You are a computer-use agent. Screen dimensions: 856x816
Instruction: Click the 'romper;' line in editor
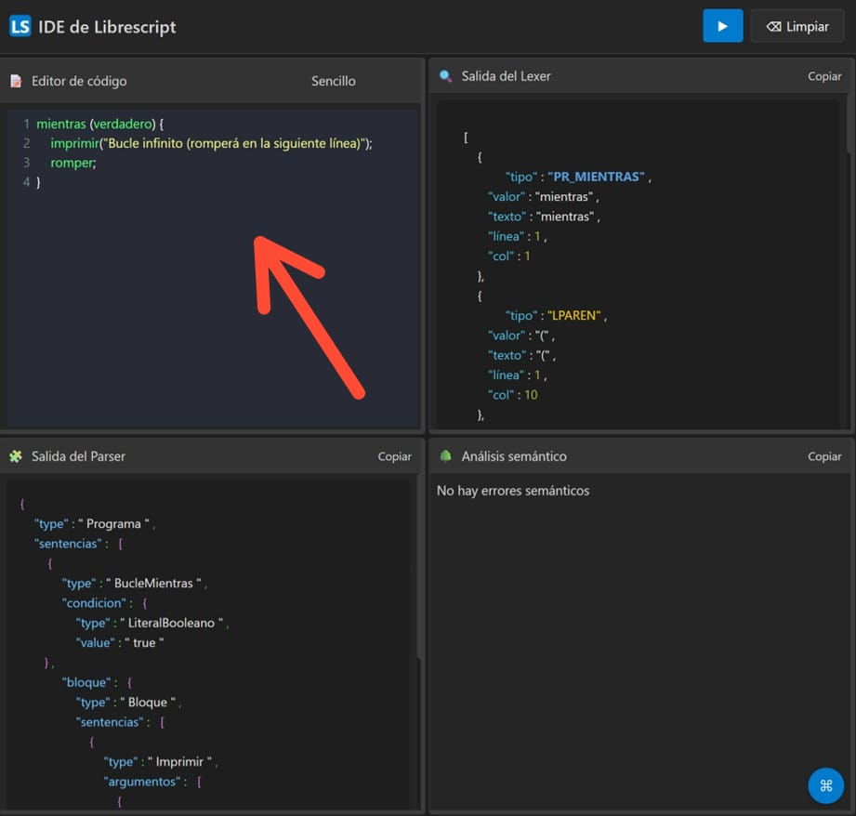73,163
